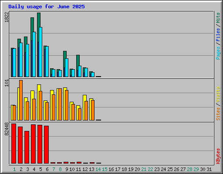Viewport: 223px width, 174px height.
Task: Click the red KBytes legend label
Action: click(218, 156)
